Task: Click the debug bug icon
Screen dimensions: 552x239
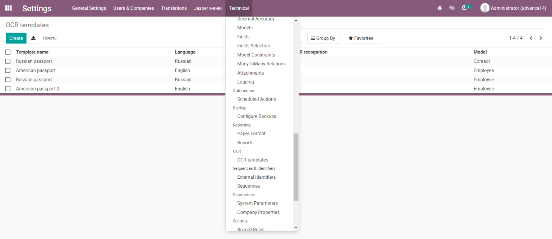Action: pos(440,8)
